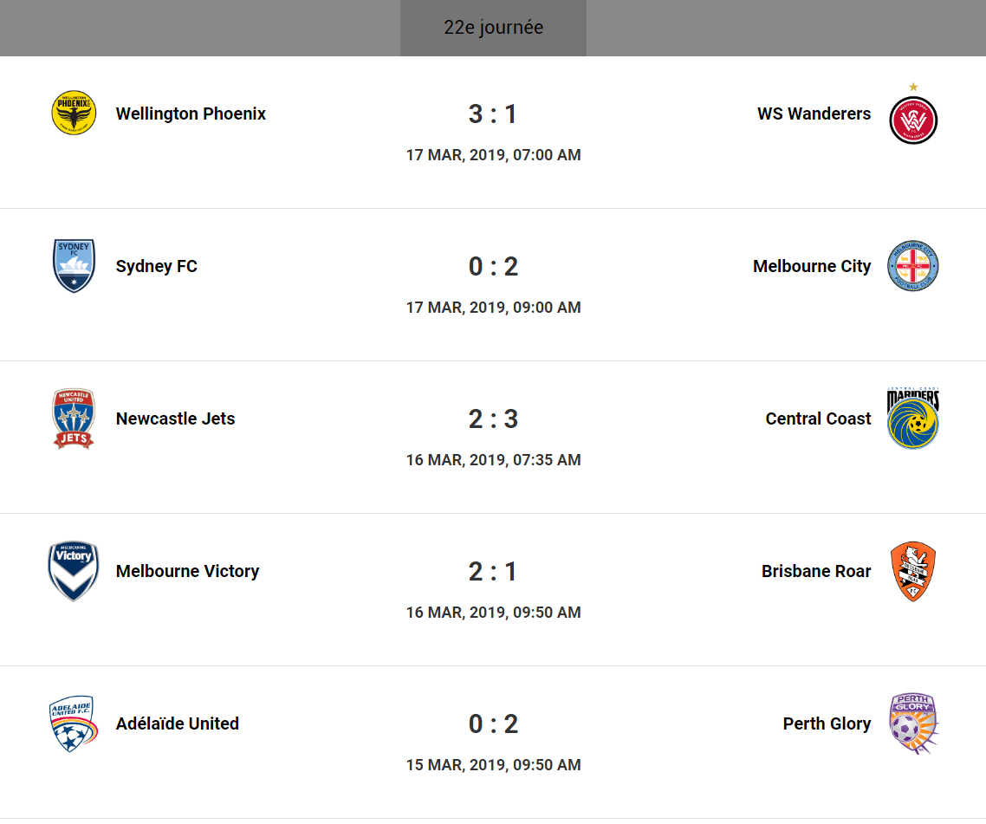
Task: Click the Perth Glory logo
Action: 913,723
